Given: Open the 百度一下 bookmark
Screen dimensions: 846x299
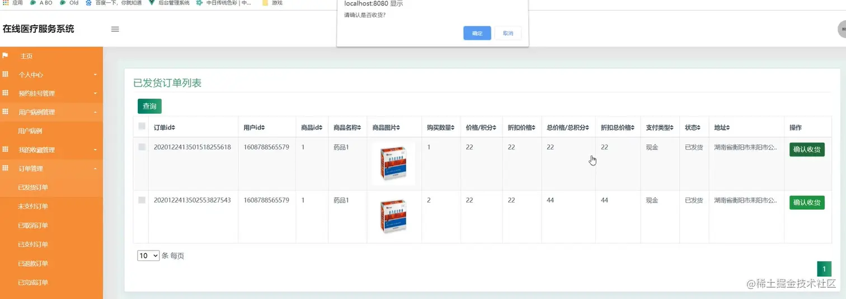Looking at the screenshot, I should click(x=114, y=3).
